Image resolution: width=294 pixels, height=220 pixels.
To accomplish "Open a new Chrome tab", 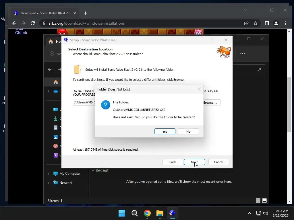I will pos(86,13).
